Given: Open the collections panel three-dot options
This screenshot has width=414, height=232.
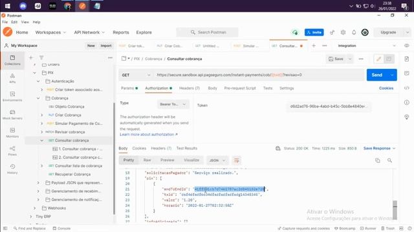Looking at the screenshot, I should pyautogui.click(x=110, y=57).
